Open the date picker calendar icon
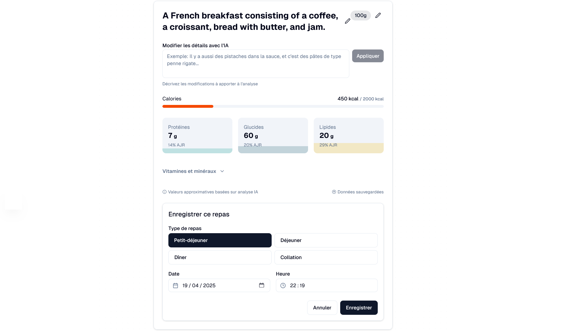The width and height of the screenshot is (574, 333). tap(261, 285)
